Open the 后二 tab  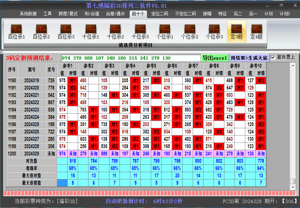click(238, 14)
